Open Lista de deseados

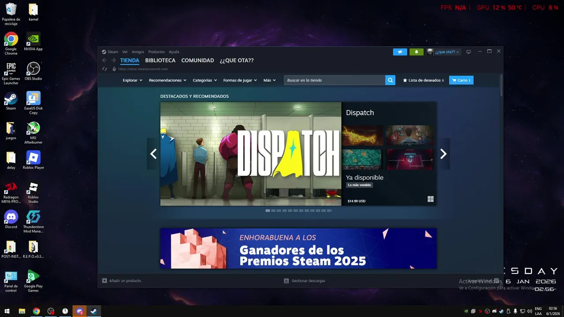click(423, 80)
